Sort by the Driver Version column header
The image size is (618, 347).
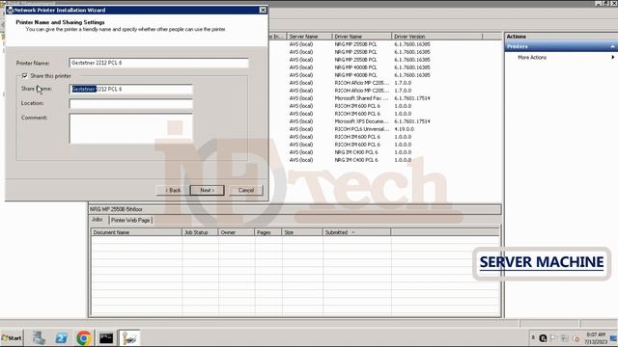[x=436, y=37]
